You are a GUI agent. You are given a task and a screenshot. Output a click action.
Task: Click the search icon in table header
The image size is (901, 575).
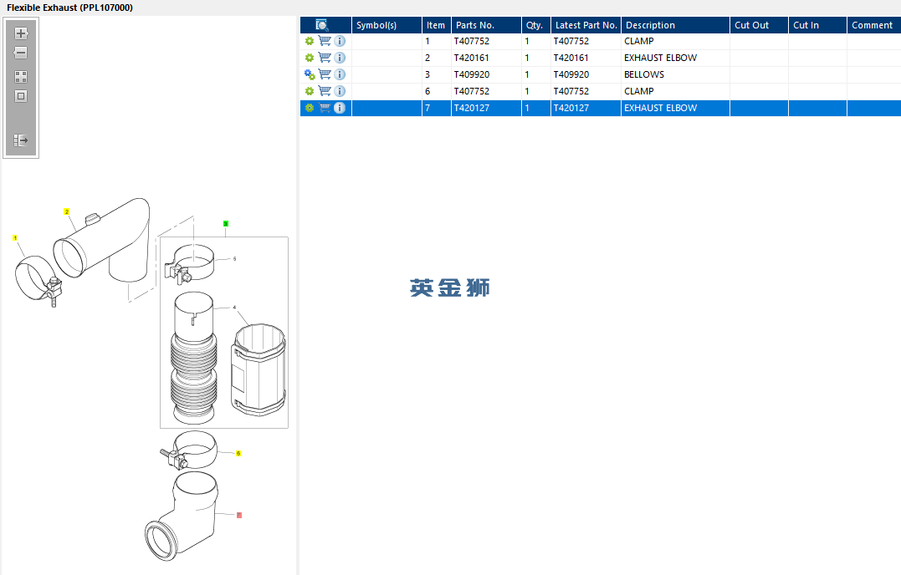(x=322, y=25)
